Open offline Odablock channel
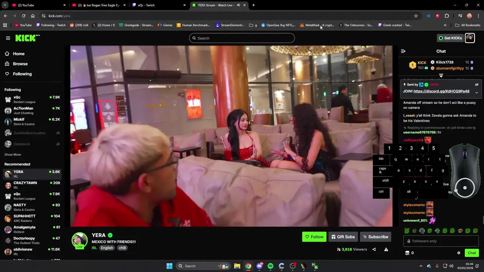 point(32,144)
